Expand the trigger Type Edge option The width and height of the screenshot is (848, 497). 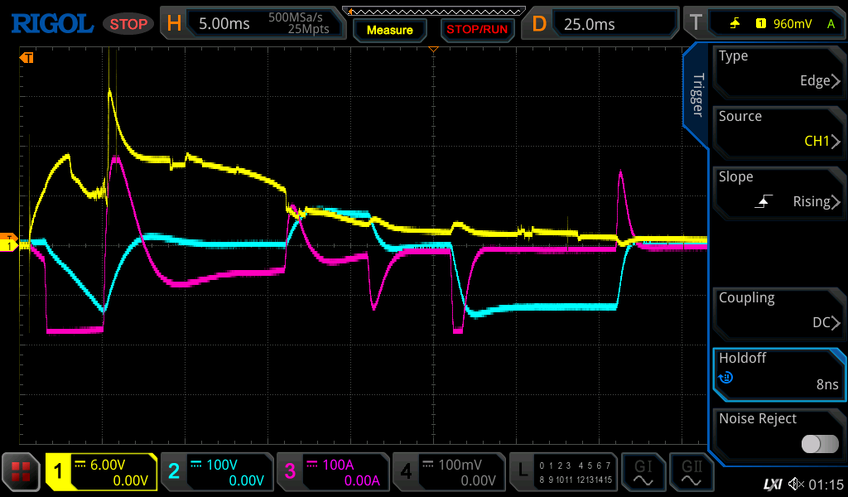(x=778, y=70)
